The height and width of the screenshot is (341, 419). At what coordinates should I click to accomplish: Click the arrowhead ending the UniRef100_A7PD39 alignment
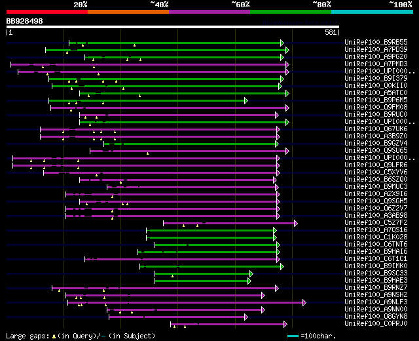(287, 50)
